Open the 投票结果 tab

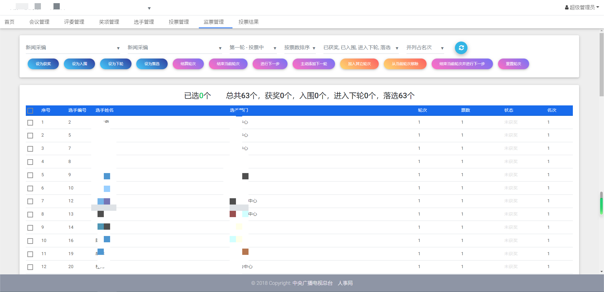click(x=249, y=22)
